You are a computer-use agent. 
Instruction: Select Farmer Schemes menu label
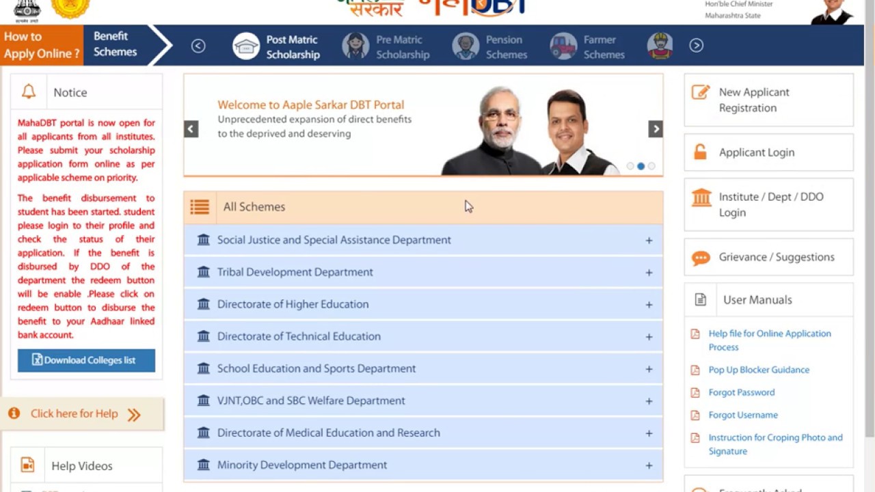604,47
